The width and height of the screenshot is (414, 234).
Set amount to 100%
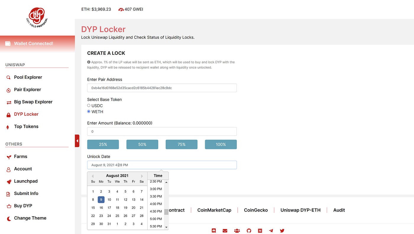[221, 144]
